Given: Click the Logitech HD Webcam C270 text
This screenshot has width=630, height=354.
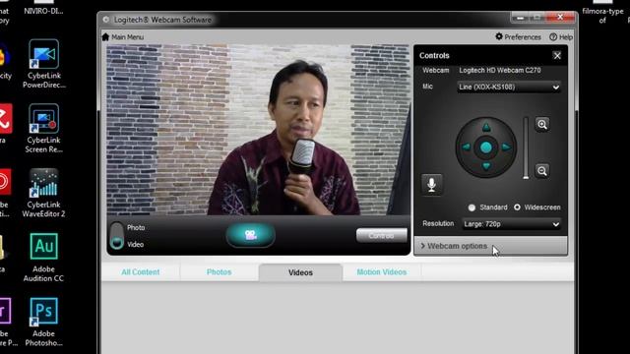Looking at the screenshot, I should 500,70.
